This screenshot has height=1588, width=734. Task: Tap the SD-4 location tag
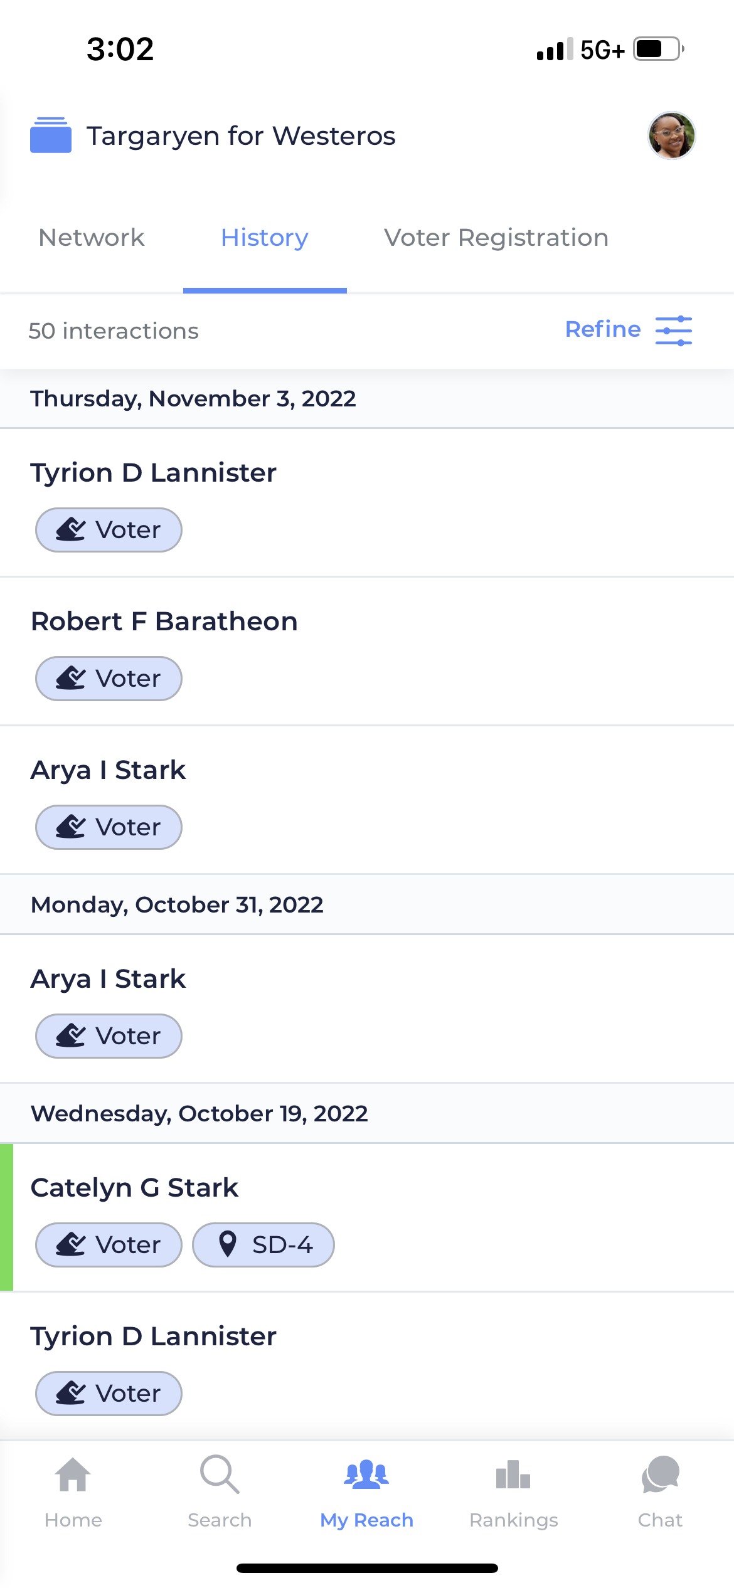pos(263,1244)
